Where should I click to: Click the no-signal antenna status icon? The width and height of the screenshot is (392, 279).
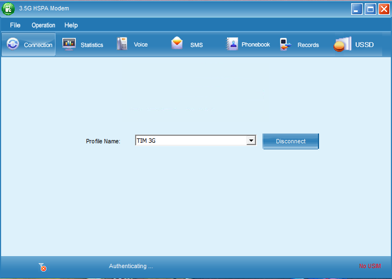pyautogui.click(x=42, y=267)
